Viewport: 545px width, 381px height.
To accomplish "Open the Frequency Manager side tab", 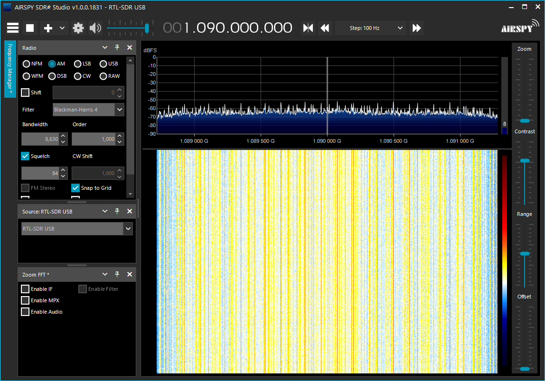I will click(10, 69).
